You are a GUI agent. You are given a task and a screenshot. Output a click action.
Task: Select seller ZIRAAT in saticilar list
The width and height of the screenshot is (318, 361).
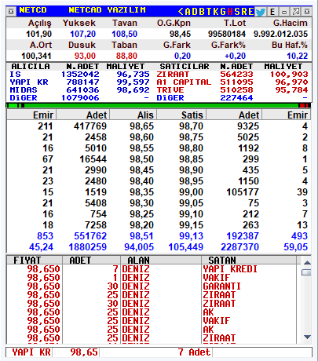(232, 75)
